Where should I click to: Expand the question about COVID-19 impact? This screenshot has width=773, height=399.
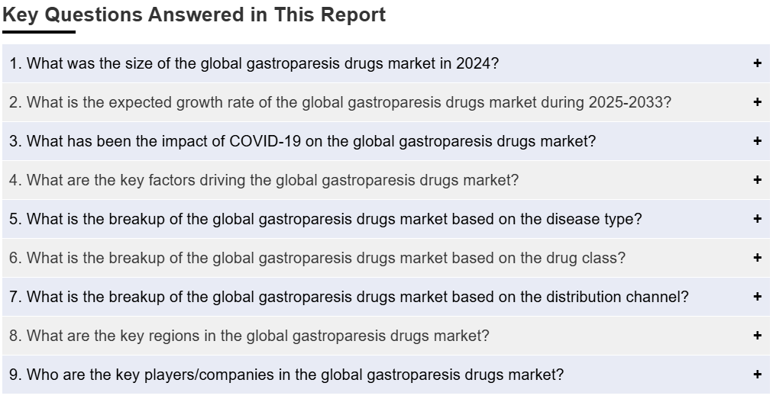pos(386,141)
